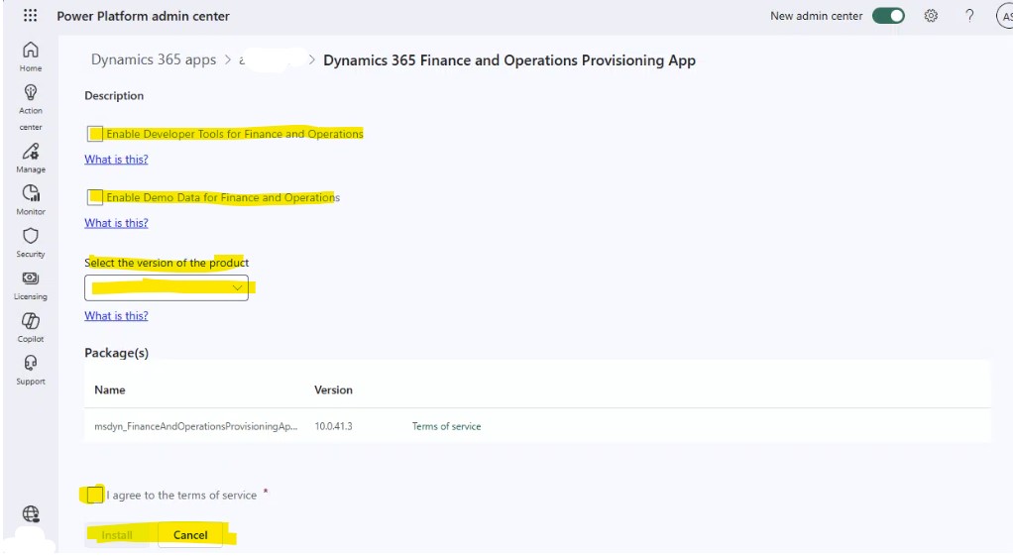Click the Cancel button

coord(190,535)
